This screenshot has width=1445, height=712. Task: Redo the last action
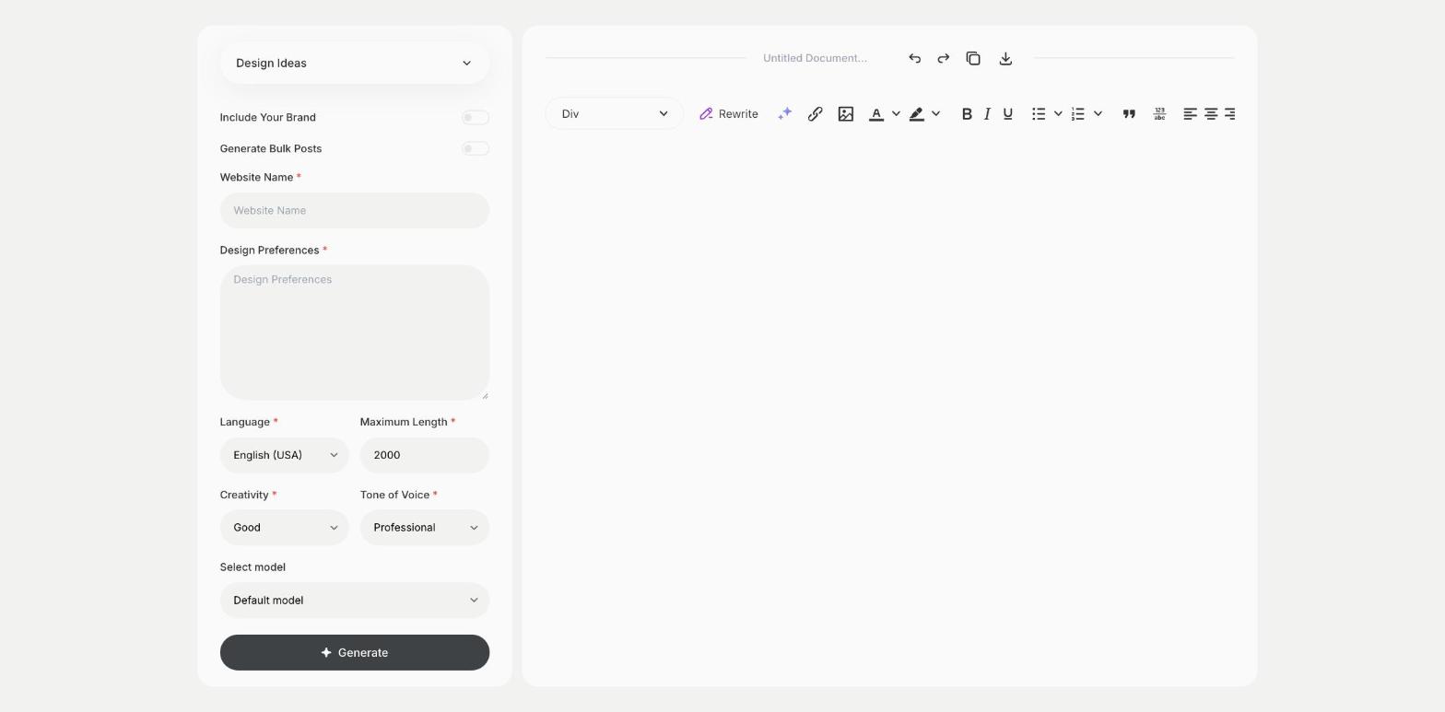tap(943, 58)
